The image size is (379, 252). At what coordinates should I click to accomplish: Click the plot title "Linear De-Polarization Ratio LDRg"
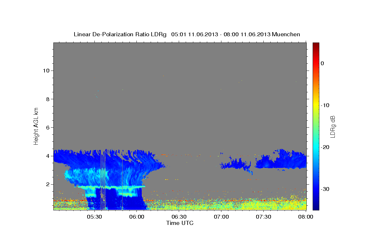click(120, 34)
